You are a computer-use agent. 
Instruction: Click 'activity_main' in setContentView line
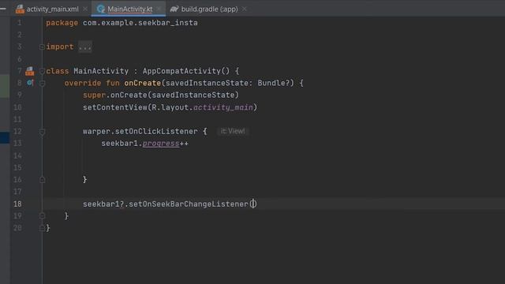[223, 107]
